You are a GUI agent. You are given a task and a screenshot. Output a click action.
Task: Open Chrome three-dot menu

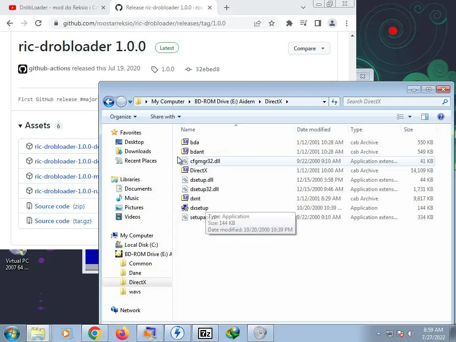coord(346,23)
